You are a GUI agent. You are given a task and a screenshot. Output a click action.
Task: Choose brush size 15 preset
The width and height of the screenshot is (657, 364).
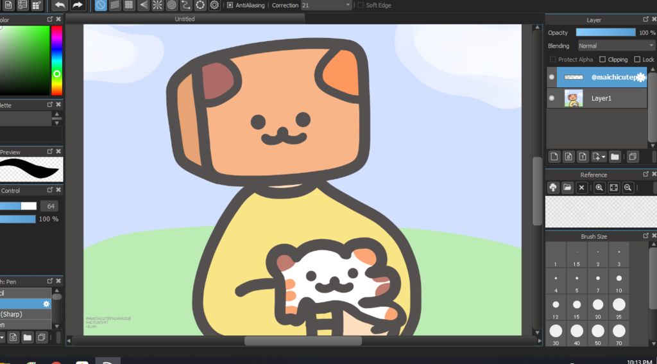point(577,308)
